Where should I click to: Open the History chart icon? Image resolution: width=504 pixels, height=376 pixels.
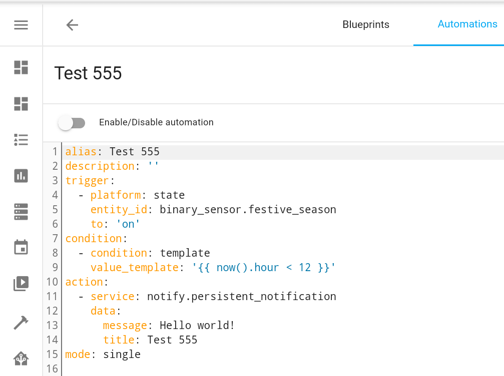click(21, 176)
